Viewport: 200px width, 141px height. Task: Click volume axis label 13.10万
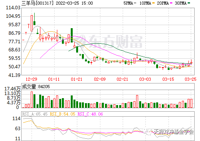coord(12,93)
